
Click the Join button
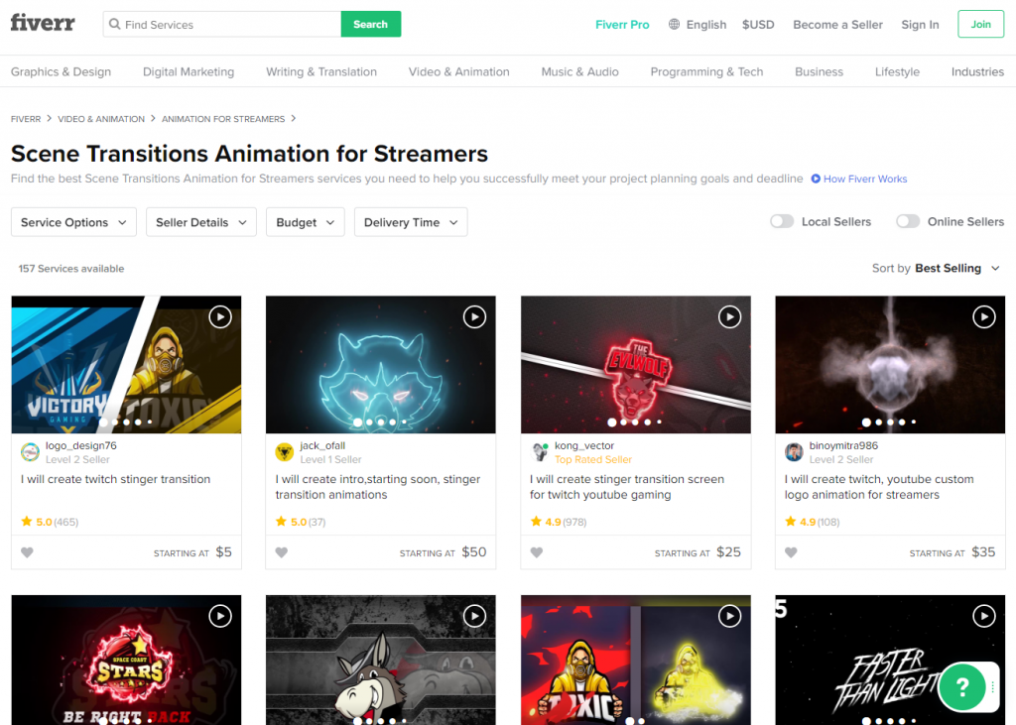click(980, 24)
